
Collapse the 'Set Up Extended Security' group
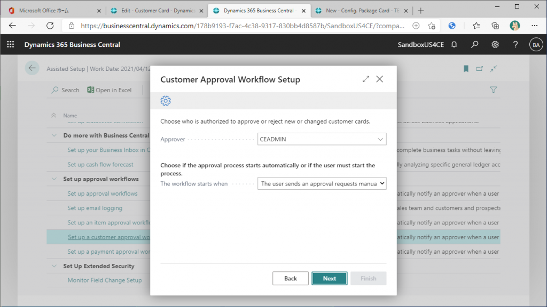tap(54, 266)
